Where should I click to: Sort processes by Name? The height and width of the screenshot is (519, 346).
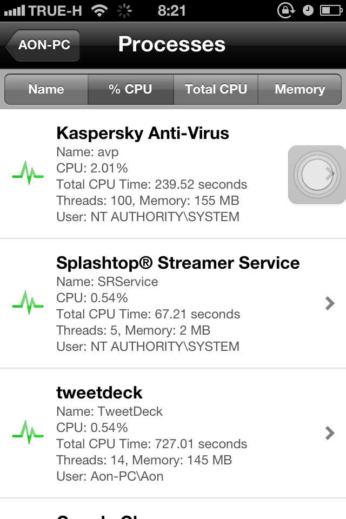(x=46, y=89)
